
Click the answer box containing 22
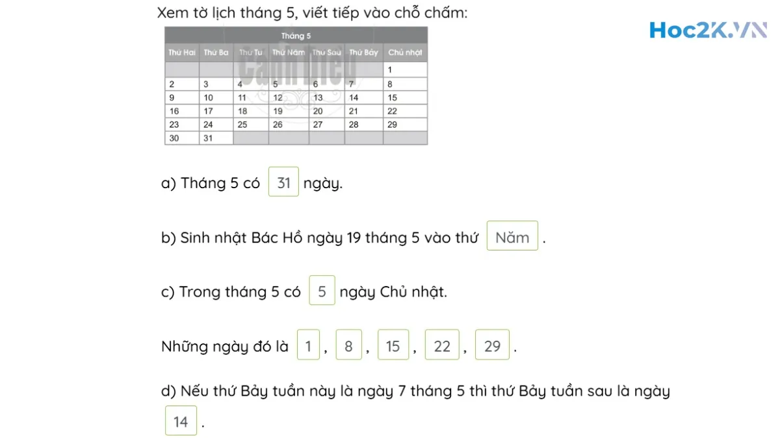[x=442, y=346]
